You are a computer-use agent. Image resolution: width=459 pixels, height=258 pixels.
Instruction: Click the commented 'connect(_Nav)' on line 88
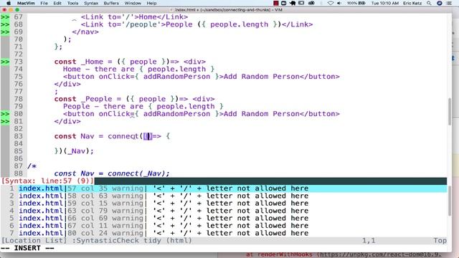(136, 173)
